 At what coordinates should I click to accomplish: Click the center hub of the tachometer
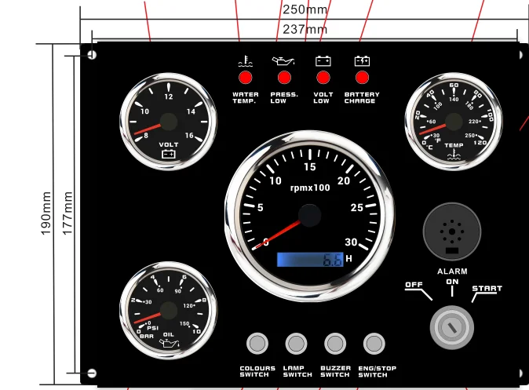[309, 216]
